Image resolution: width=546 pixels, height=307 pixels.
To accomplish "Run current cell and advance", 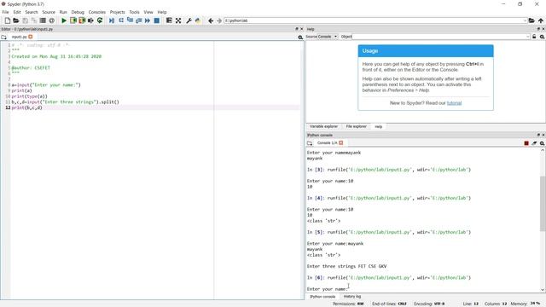I will pos(82,20).
